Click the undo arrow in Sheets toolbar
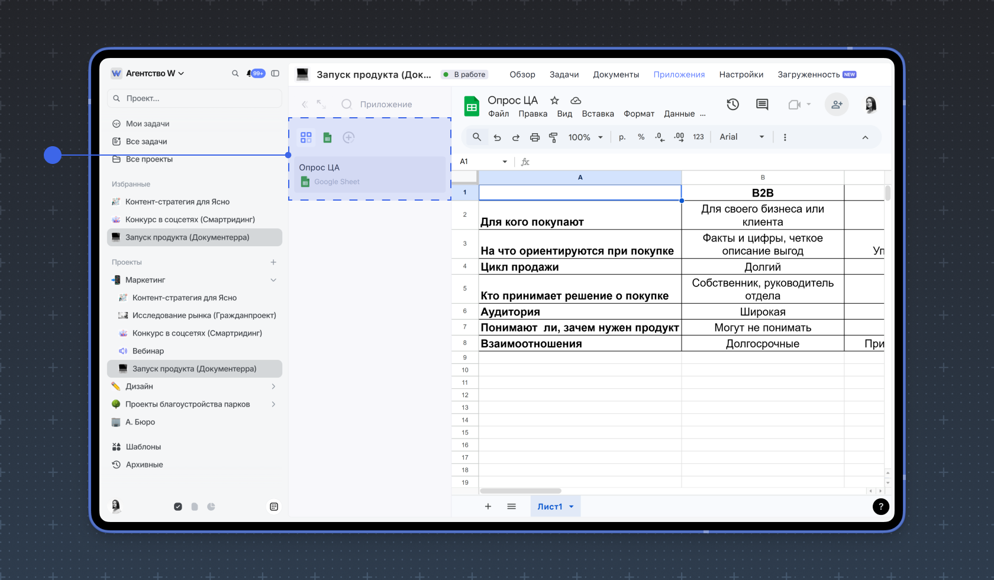994x580 pixels. click(497, 137)
